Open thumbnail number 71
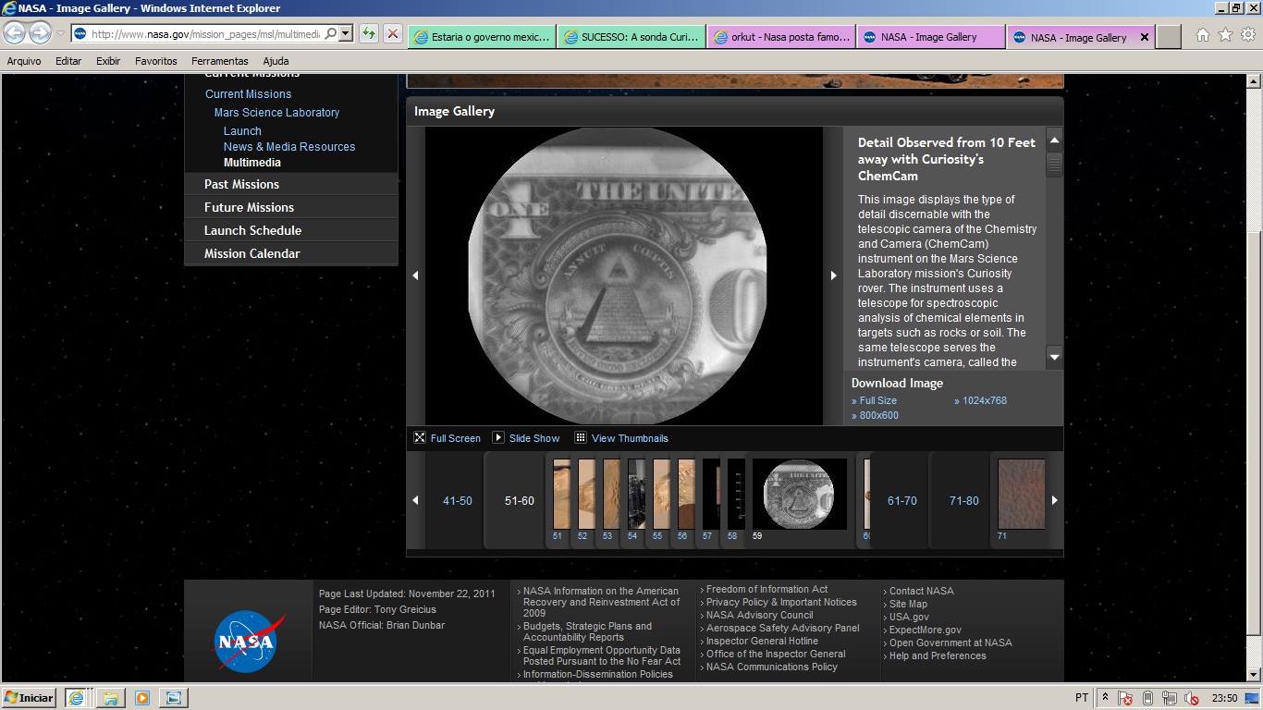Viewport: 1263px width, 710px height. pyautogui.click(x=1022, y=495)
